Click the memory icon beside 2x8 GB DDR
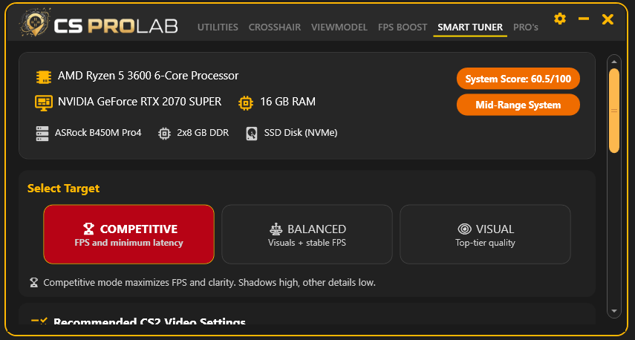Image resolution: width=635 pixels, height=340 pixels. coord(165,134)
